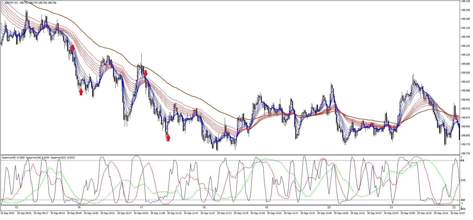Select the second red down arrow signal
The height and width of the screenshot is (220, 473).
(x=146, y=74)
